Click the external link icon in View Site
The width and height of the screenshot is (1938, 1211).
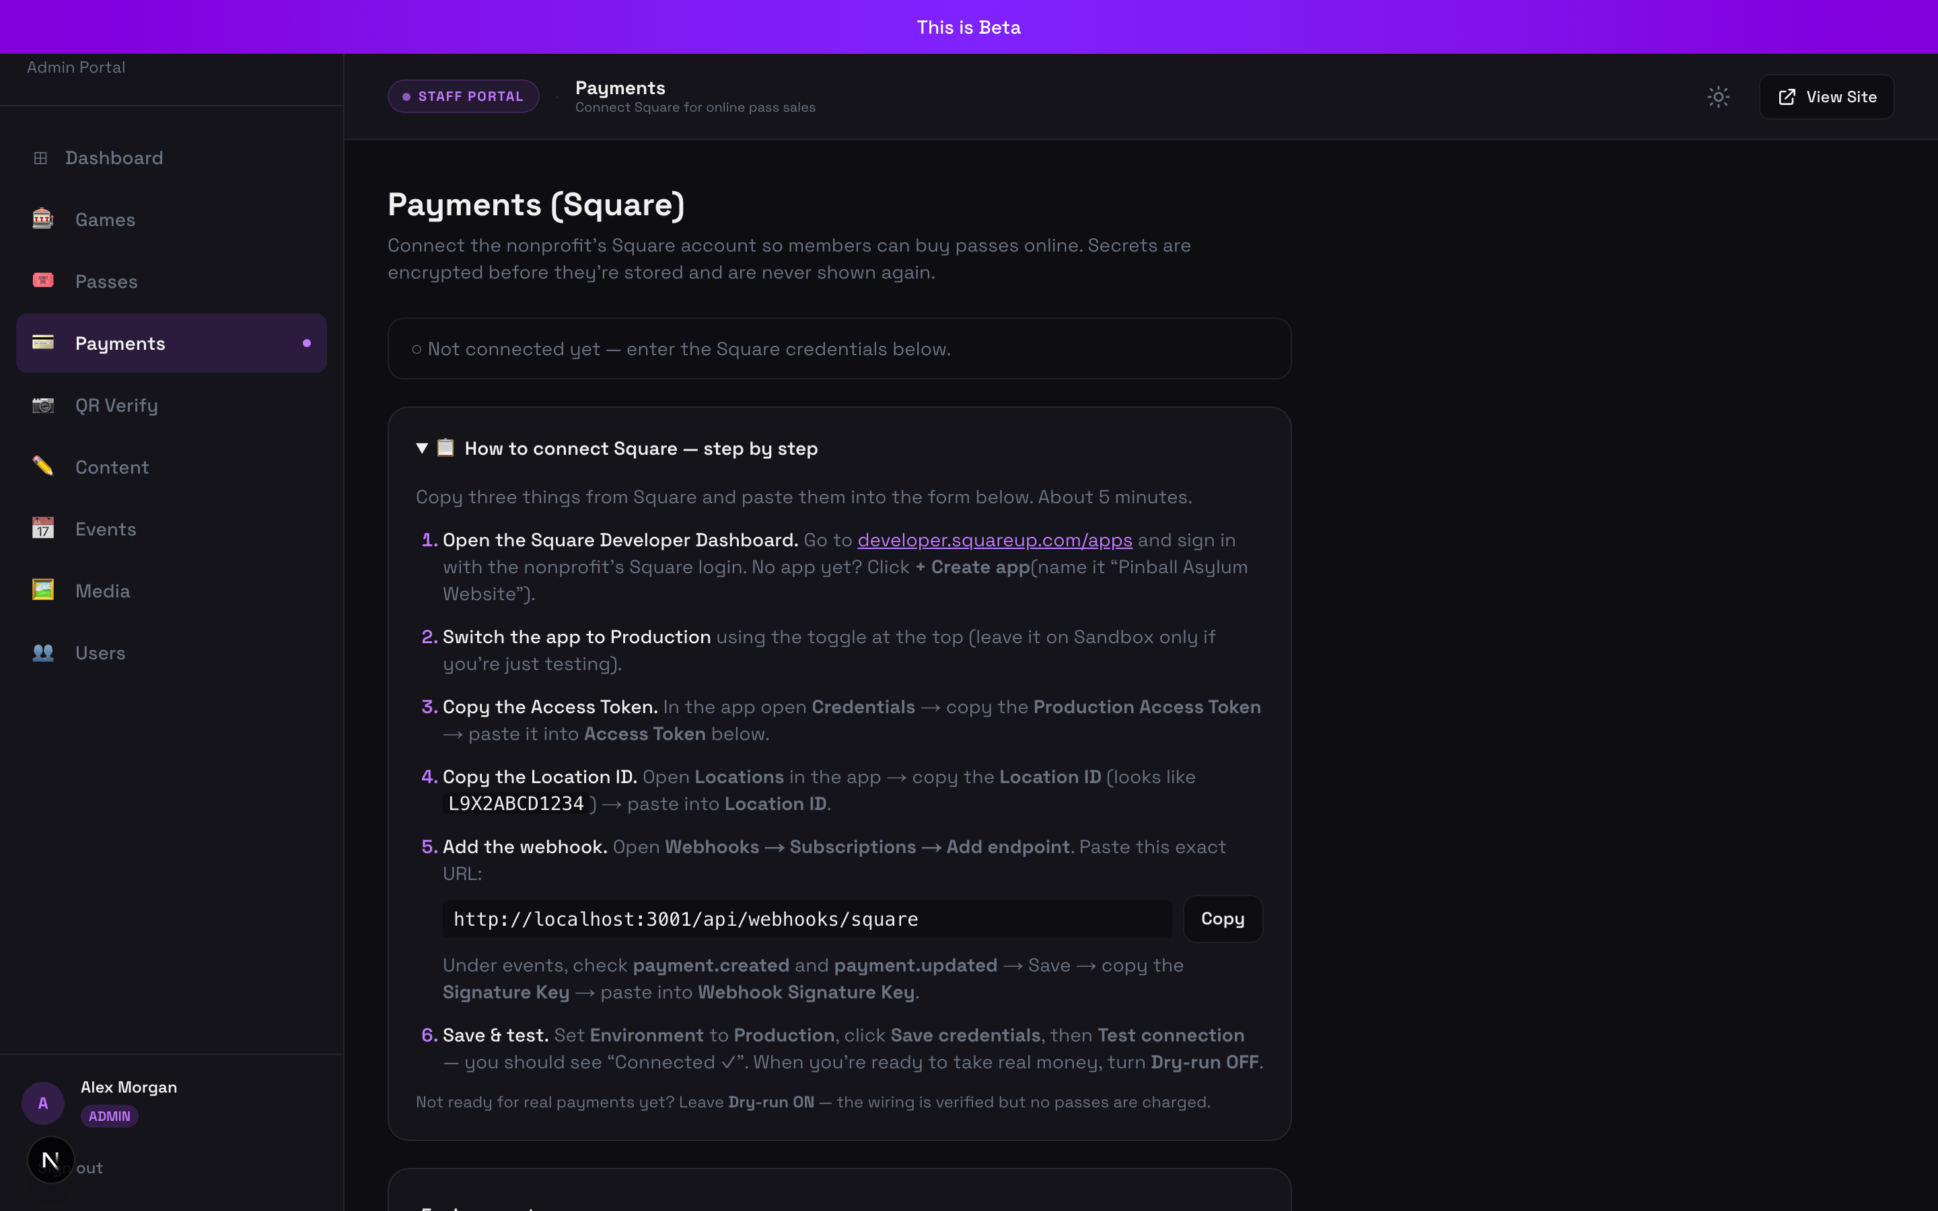1787,97
